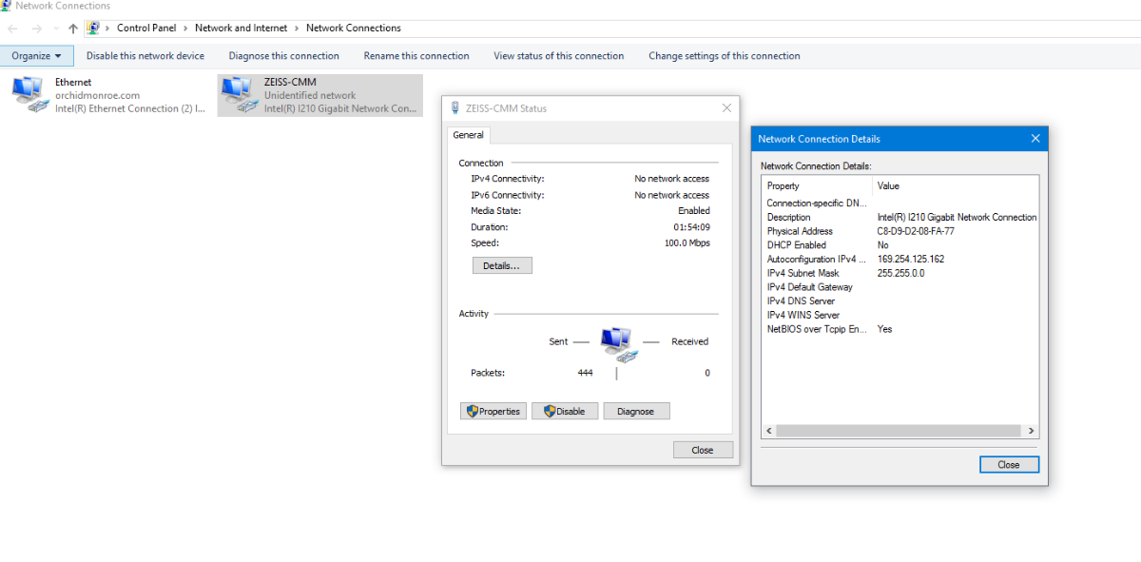Expand breadcrumb chevron after Network and Internet
The height and width of the screenshot is (562, 1141).
pos(297,29)
